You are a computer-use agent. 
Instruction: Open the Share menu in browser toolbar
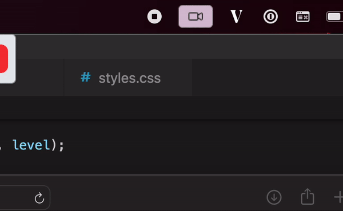tap(308, 197)
